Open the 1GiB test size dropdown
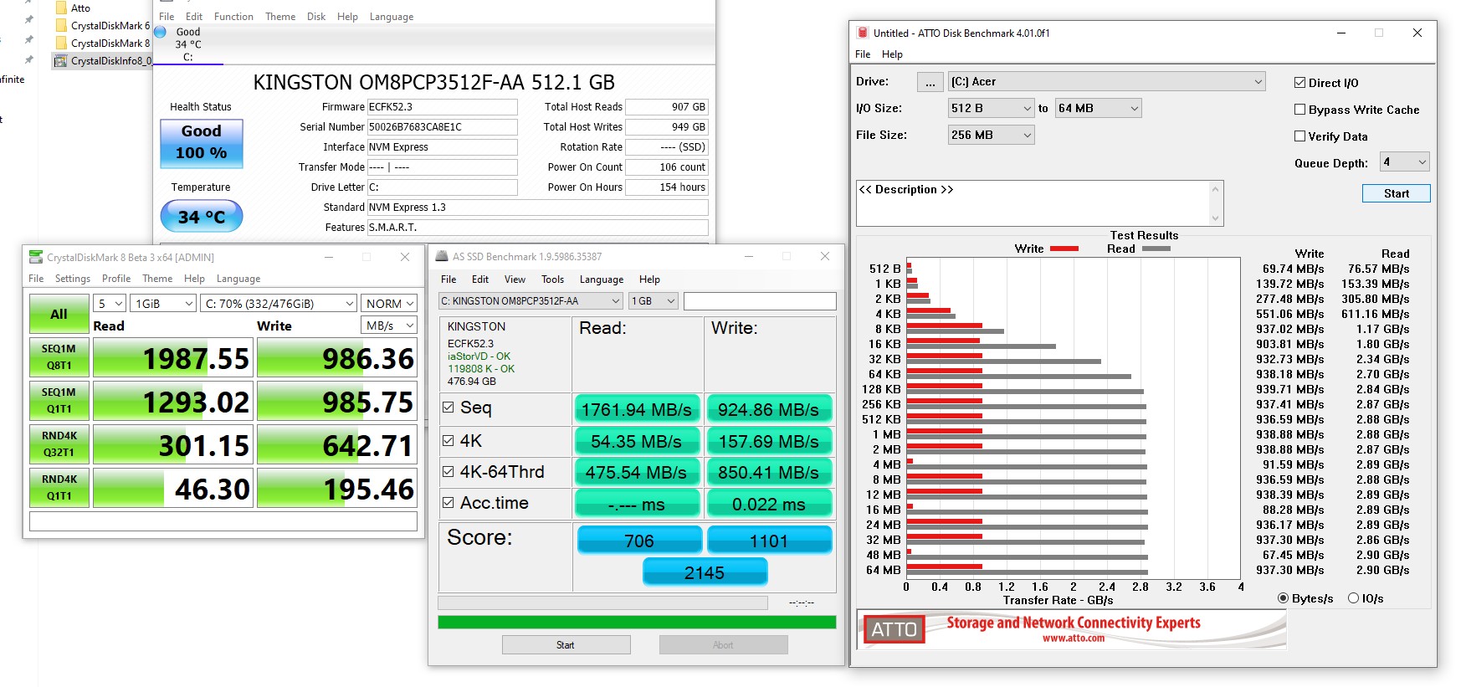The height and width of the screenshot is (687, 1466). 164,304
